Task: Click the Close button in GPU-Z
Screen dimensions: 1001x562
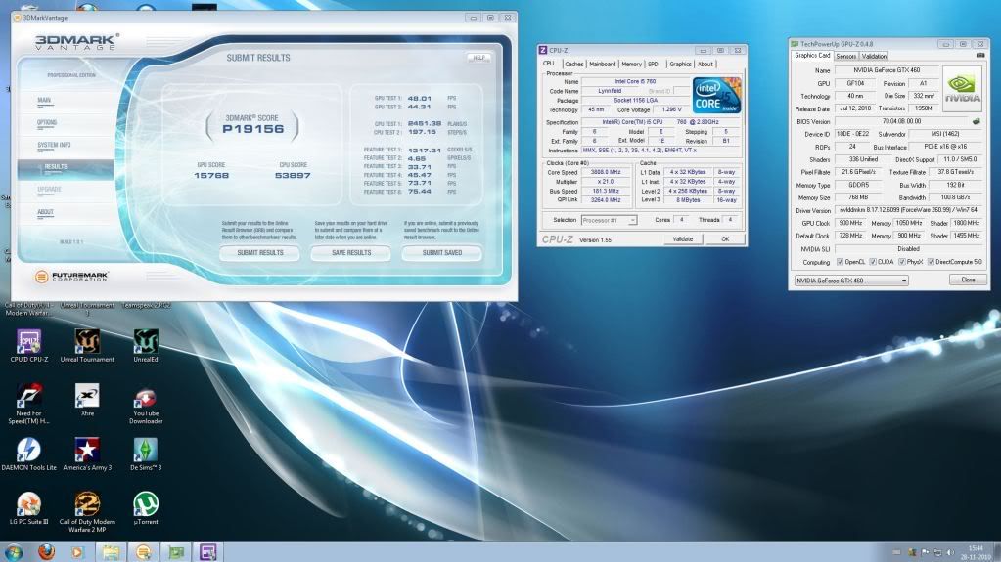Action: [968, 280]
